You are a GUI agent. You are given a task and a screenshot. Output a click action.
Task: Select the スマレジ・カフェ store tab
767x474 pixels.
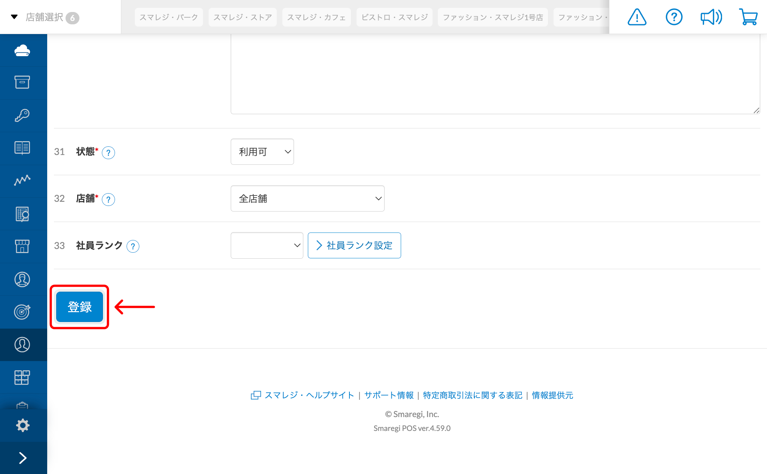(316, 17)
